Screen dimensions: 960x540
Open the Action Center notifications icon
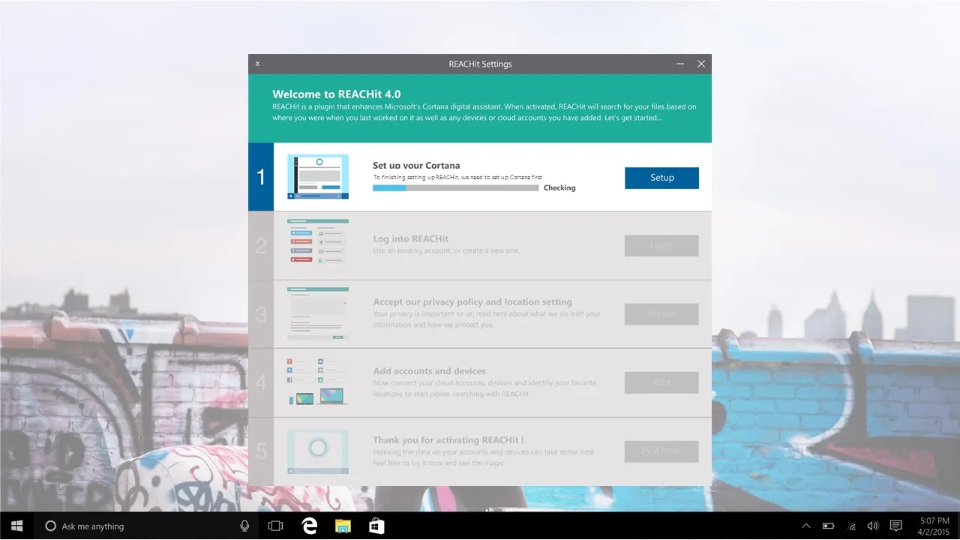click(x=895, y=526)
